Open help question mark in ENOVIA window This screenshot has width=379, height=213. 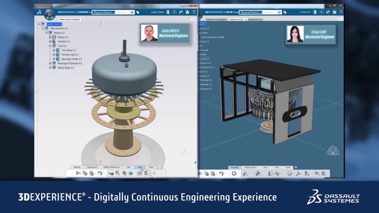click(194, 12)
